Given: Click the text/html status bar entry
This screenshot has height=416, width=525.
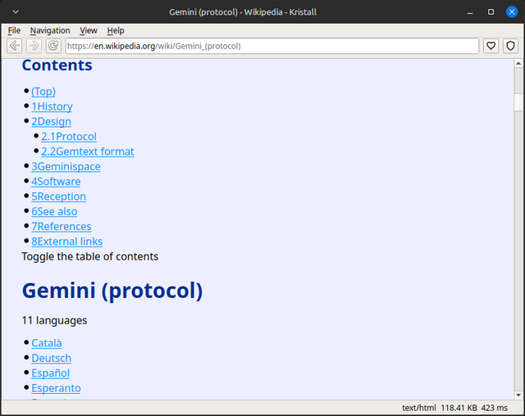Looking at the screenshot, I should 419,408.
